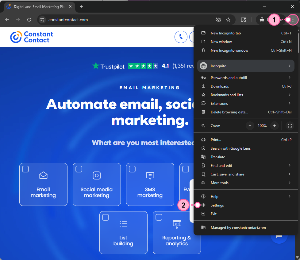300x260 pixels.
Task: Click the back navigation arrow
Action: click(7, 19)
